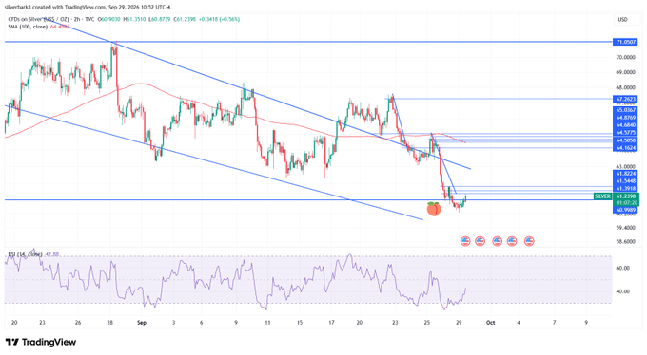Select the 61.5448 price level label
This screenshot has width=647, height=355.
click(625, 181)
